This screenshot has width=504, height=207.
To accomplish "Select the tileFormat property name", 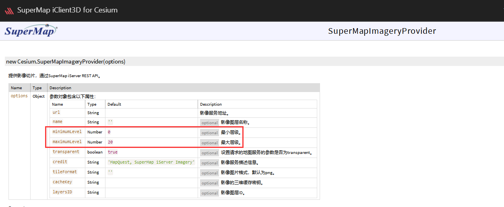I will [65, 172].
